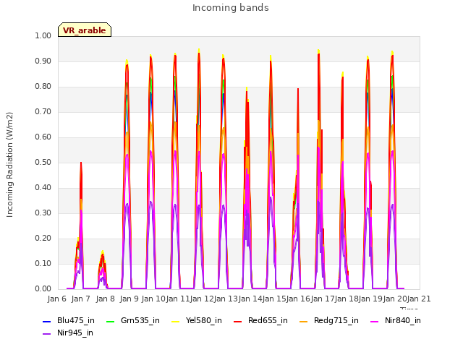
Task: Click the VR_arable label box
Action: point(85,30)
